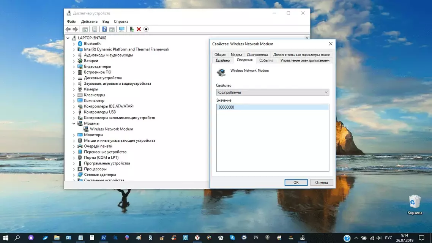
Task: Click the Show/Hide console tree toolbar icon
Action: click(85, 29)
